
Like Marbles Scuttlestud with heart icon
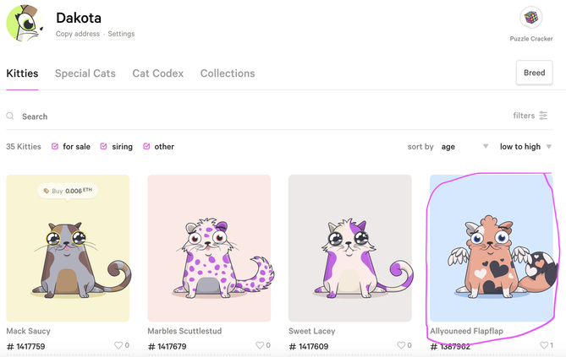pos(259,345)
